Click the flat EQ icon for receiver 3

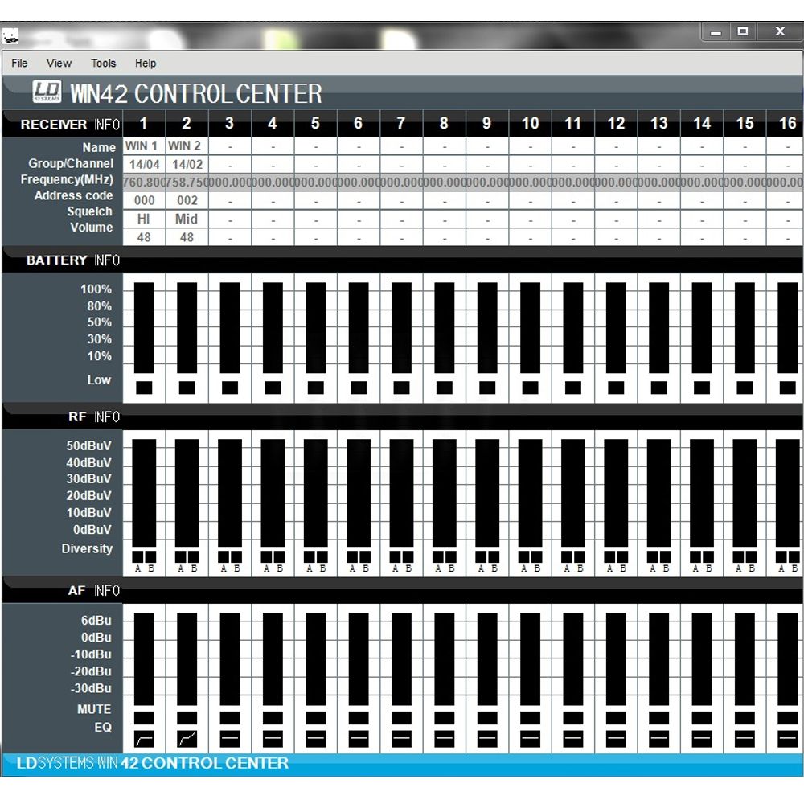pos(229,737)
